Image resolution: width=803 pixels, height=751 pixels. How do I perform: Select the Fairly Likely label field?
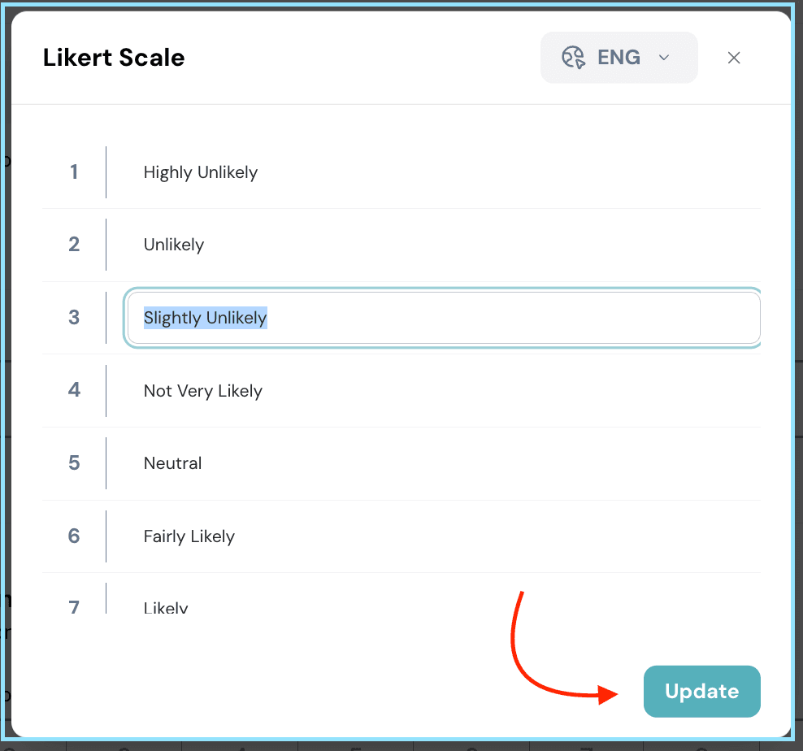coord(189,536)
